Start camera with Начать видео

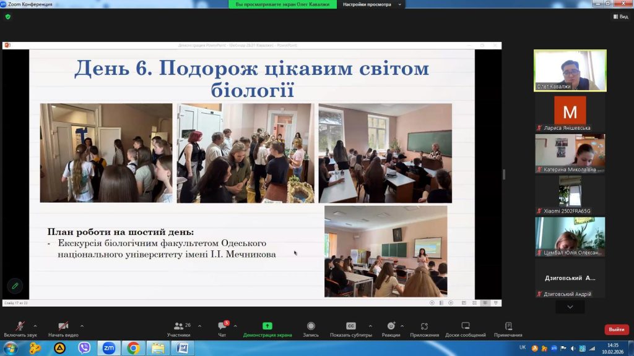click(x=63, y=327)
